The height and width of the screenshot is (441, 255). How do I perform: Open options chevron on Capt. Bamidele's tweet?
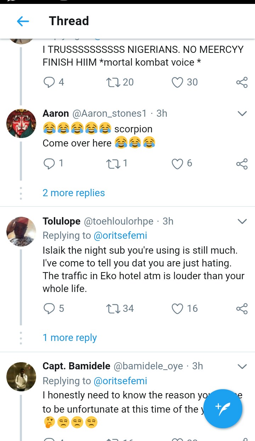coord(242,366)
